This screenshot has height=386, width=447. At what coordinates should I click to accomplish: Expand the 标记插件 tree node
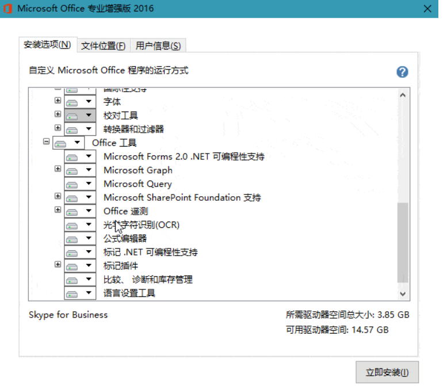click(x=58, y=265)
